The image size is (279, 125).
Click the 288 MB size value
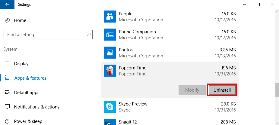click(x=228, y=122)
